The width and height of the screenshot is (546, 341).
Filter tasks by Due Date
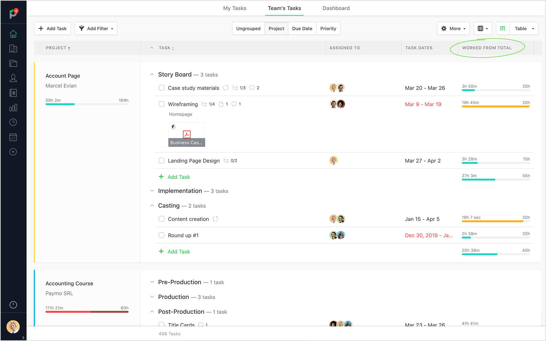point(302,28)
